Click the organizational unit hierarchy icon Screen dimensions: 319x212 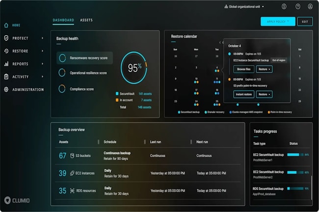(x=226, y=6)
